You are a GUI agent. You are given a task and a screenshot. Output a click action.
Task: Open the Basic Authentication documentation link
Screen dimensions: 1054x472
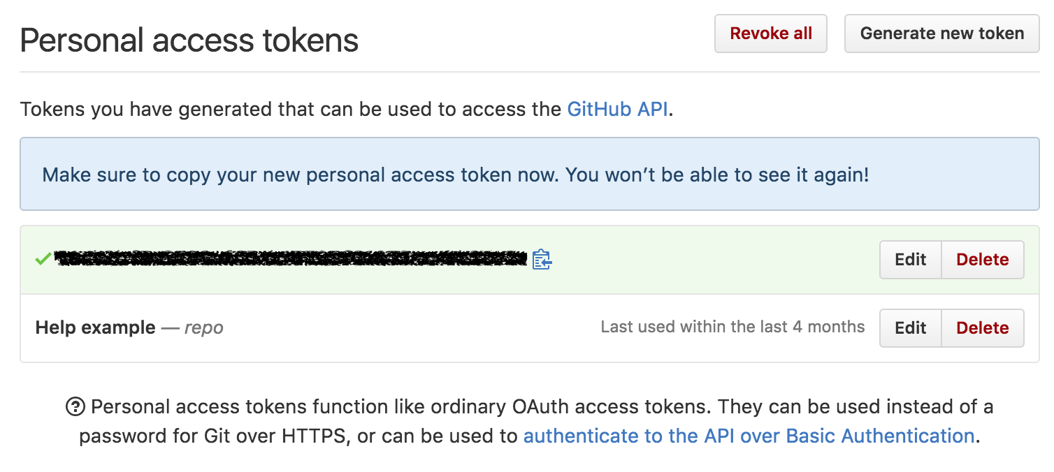click(748, 436)
